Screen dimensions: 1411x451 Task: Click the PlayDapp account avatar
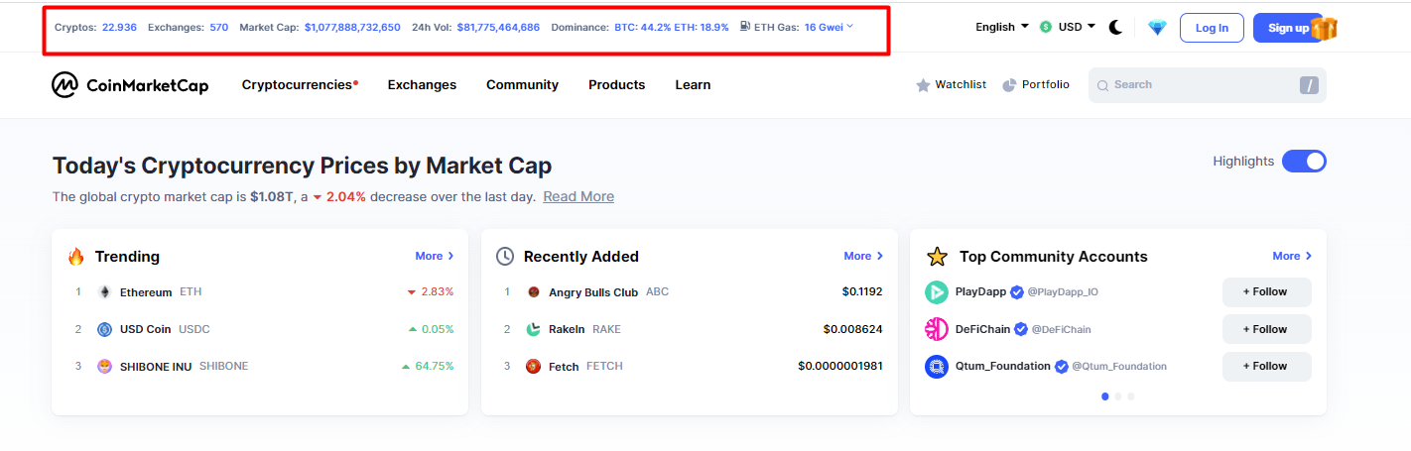click(x=937, y=292)
